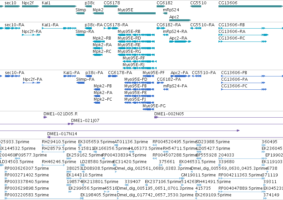The height and width of the screenshot is (200, 283).
Task: Click the Kal1-RA transcript label
Action: (x=50, y=25)
